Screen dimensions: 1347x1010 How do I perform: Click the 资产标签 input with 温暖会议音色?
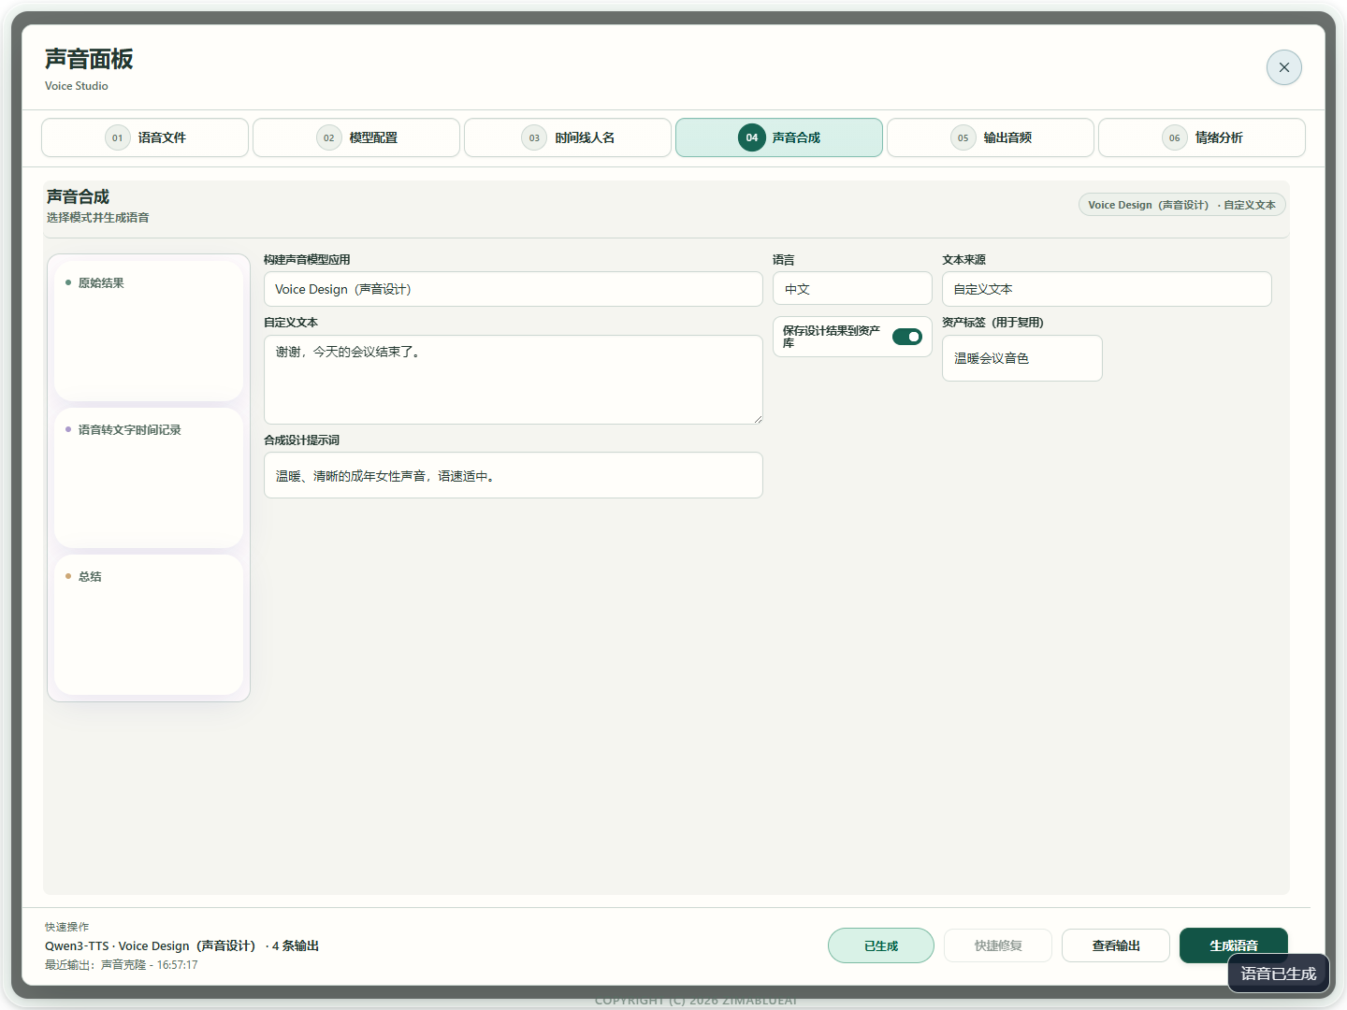point(1022,358)
